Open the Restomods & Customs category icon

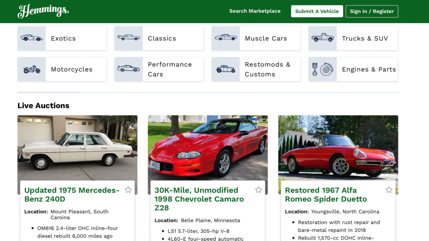pos(226,69)
